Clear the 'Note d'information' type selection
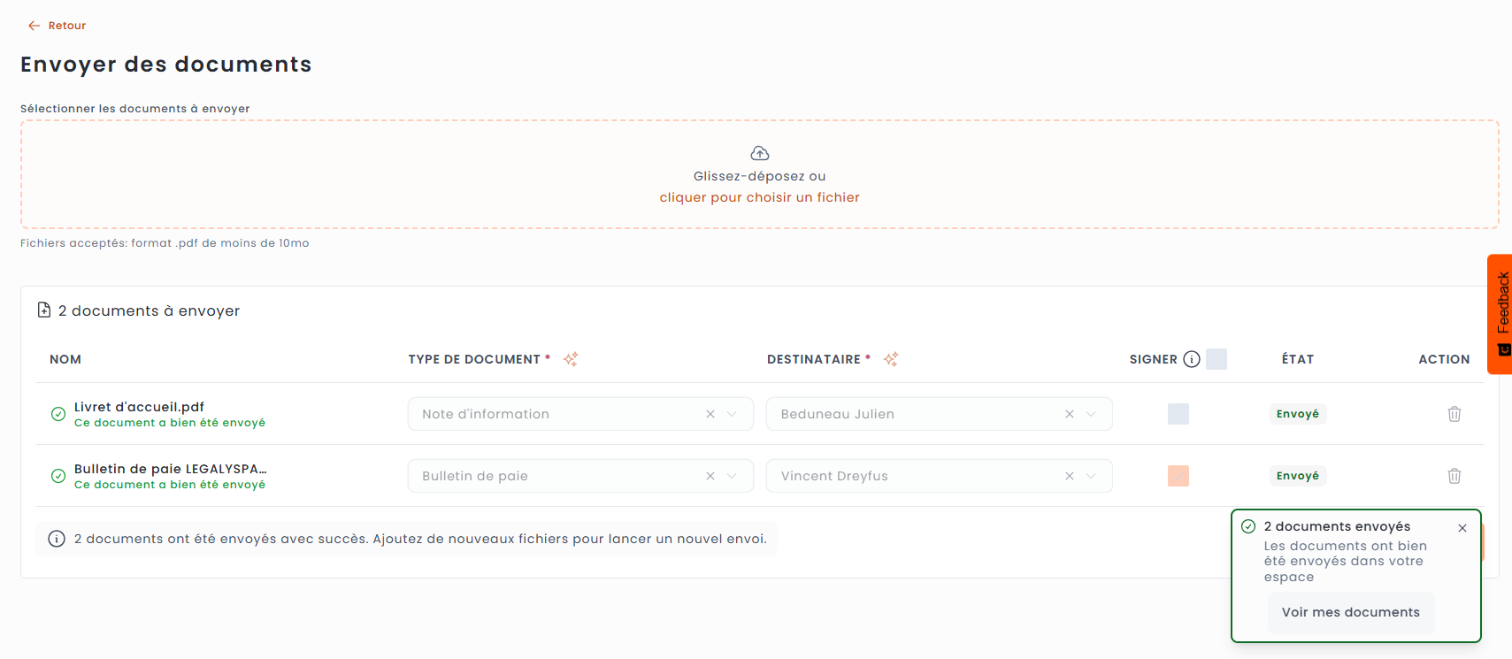The image size is (1512, 659). coord(710,414)
